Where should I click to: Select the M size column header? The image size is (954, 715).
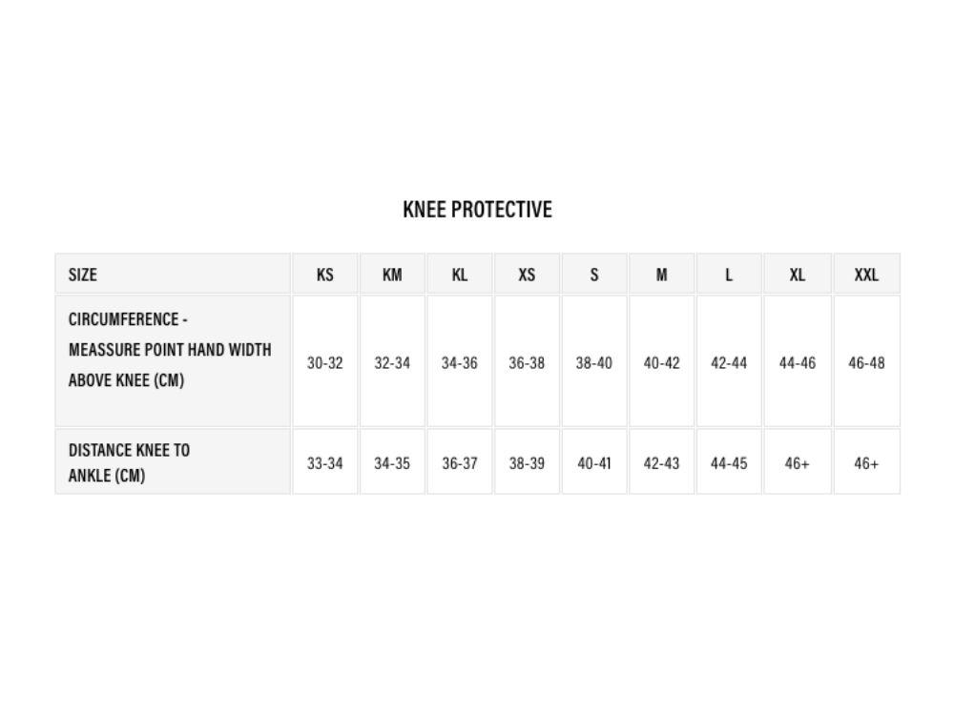[x=661, y=275]
